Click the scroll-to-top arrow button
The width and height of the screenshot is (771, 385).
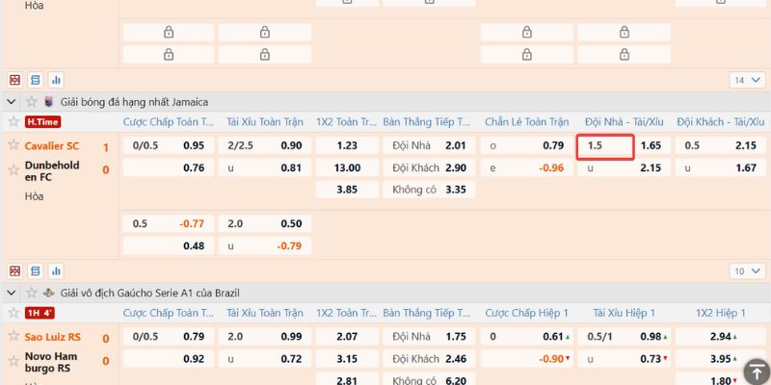point(755,371)
